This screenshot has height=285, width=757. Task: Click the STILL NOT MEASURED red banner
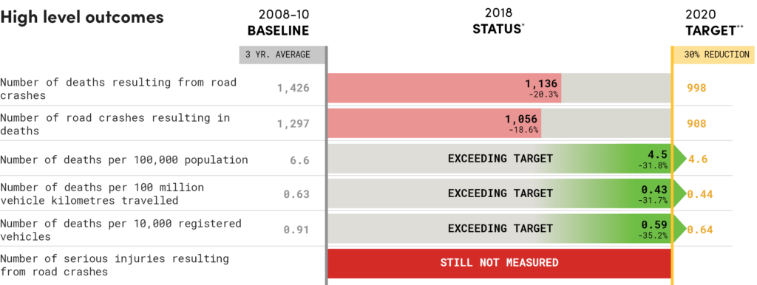(x=500, y=264)
